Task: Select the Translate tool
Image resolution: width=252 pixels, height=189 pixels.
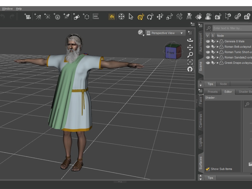Action: point(160,17)
